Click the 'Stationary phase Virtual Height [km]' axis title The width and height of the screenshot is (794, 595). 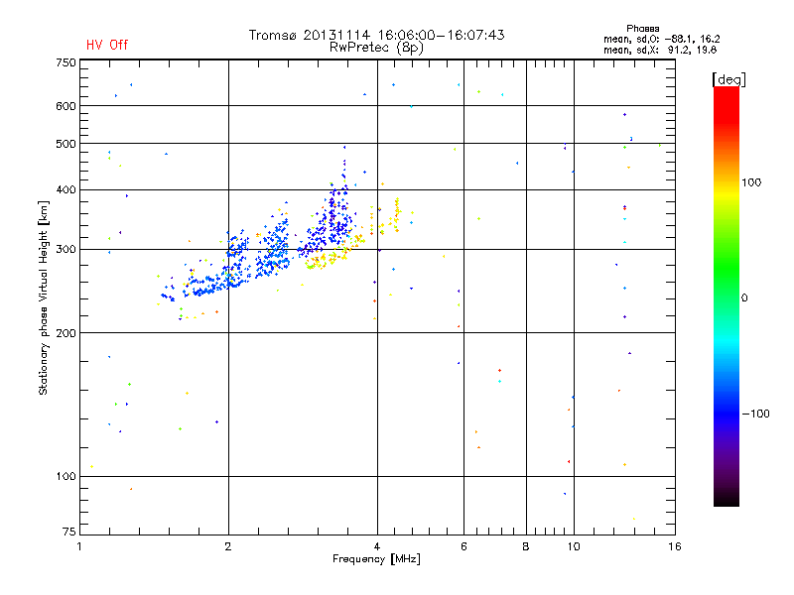coord(44,298)
